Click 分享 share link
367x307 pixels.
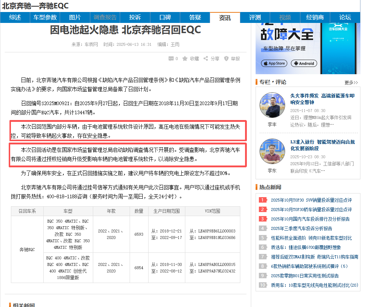(215, 59)
